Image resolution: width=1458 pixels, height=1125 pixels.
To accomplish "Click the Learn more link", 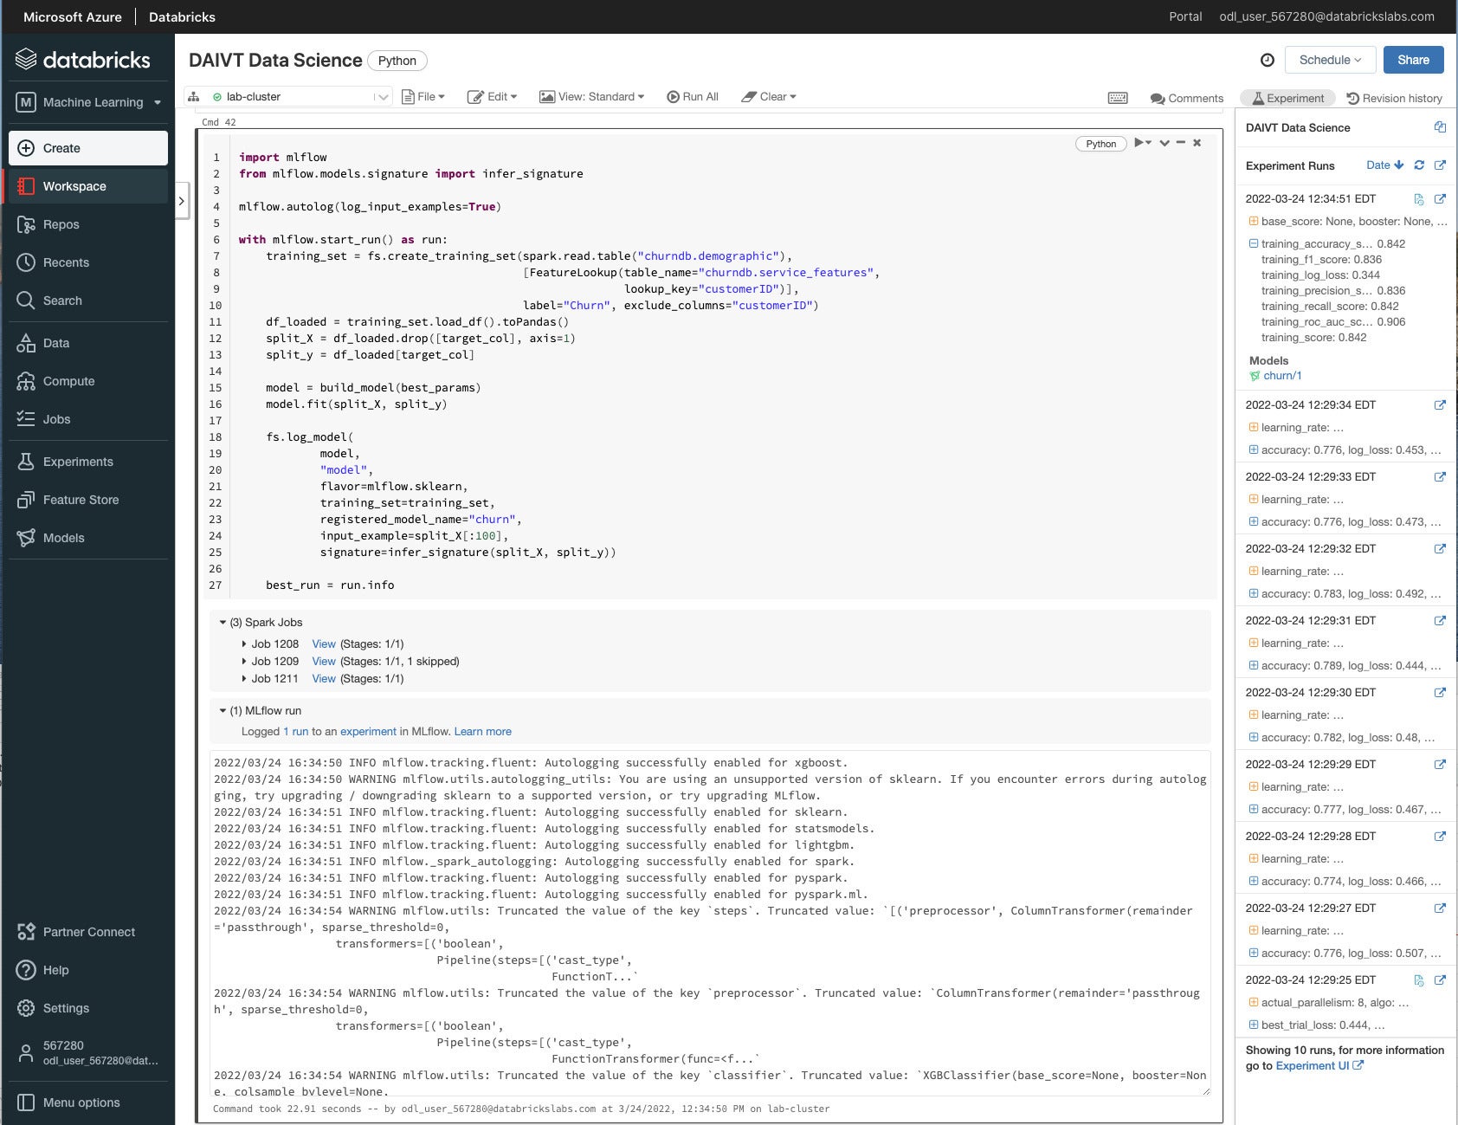I will click(x=483, y=732).
